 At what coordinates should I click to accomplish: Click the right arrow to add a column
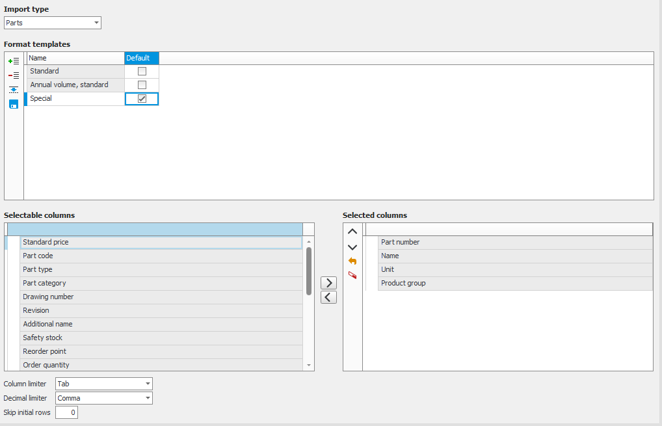tap(328, 283)
